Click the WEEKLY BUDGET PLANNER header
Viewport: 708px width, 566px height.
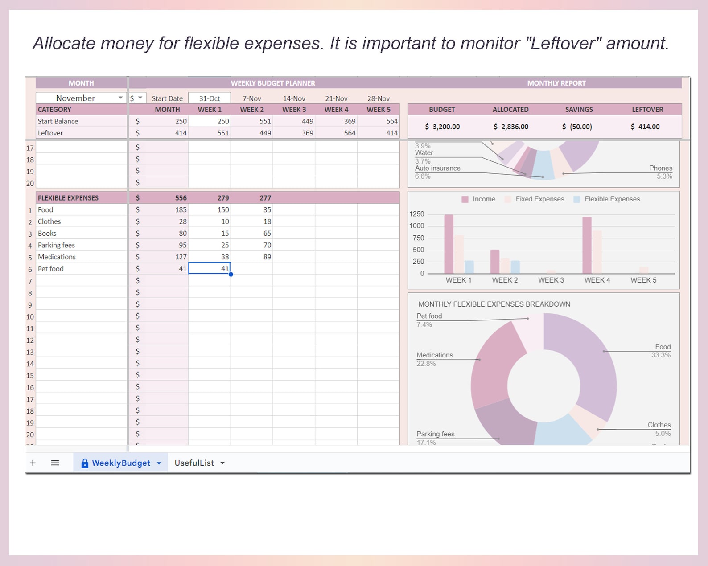(x=273, y=83)
